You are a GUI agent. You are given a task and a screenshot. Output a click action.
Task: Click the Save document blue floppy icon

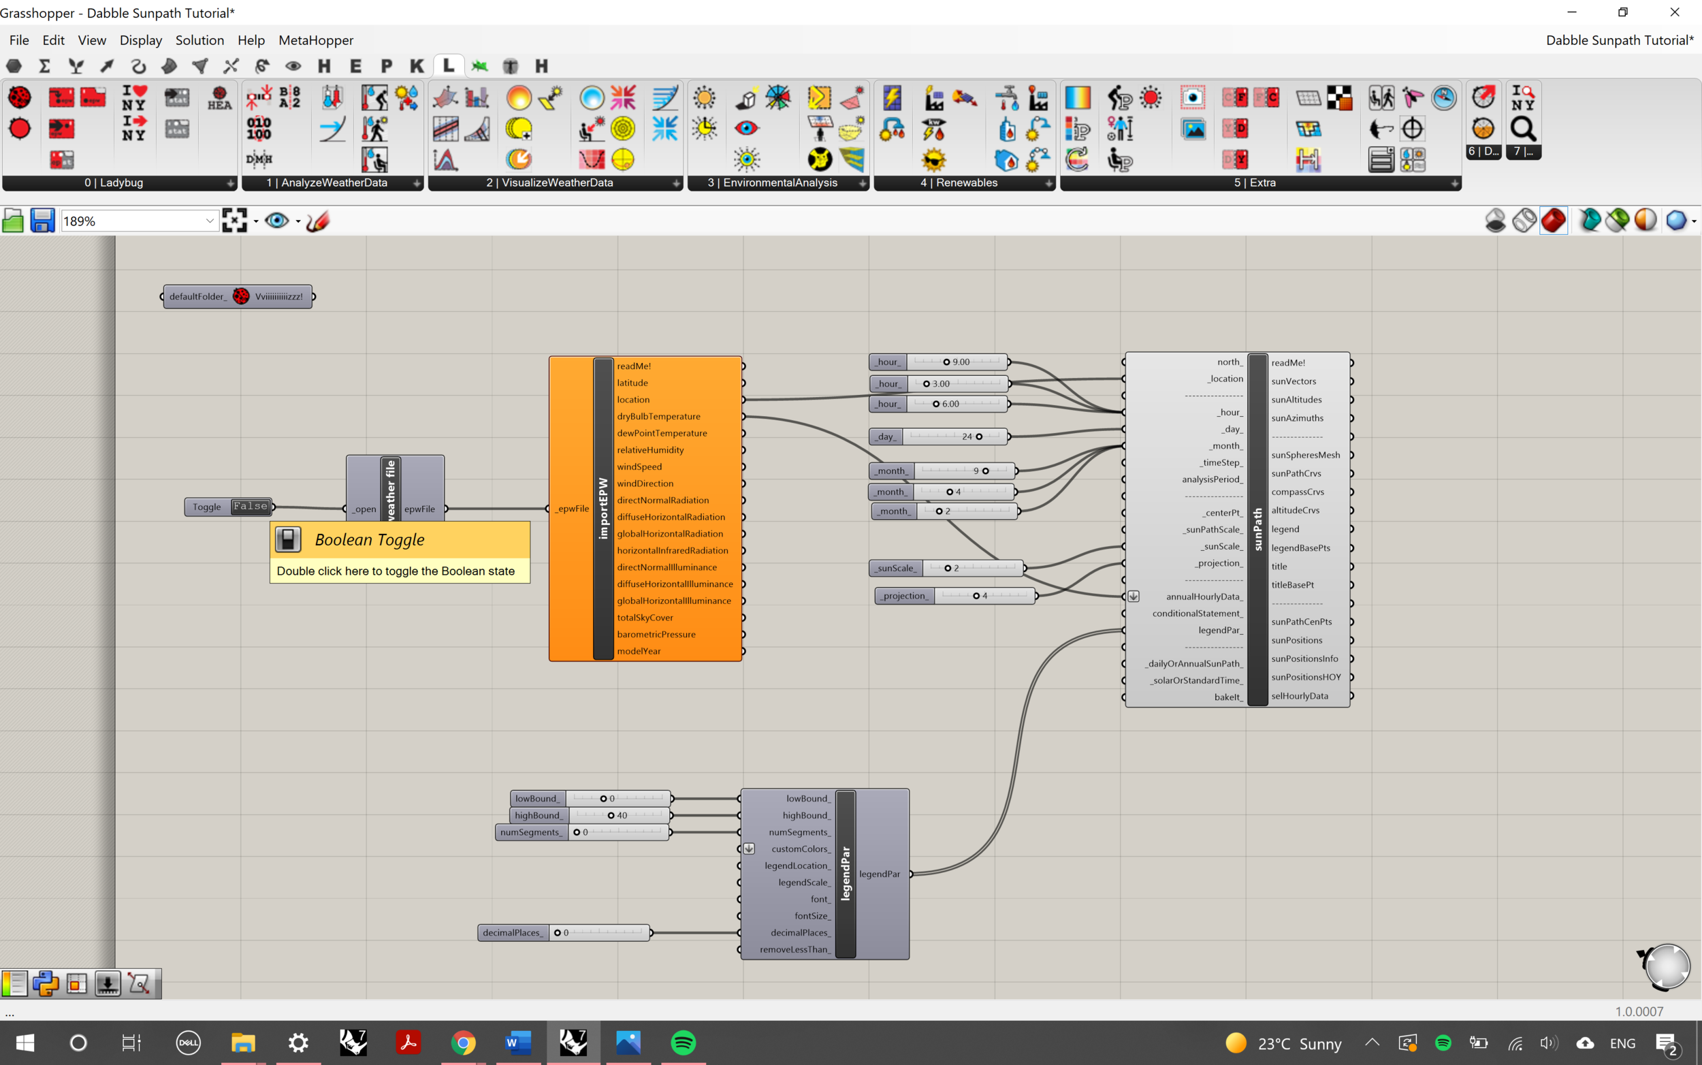coord(42,221)
